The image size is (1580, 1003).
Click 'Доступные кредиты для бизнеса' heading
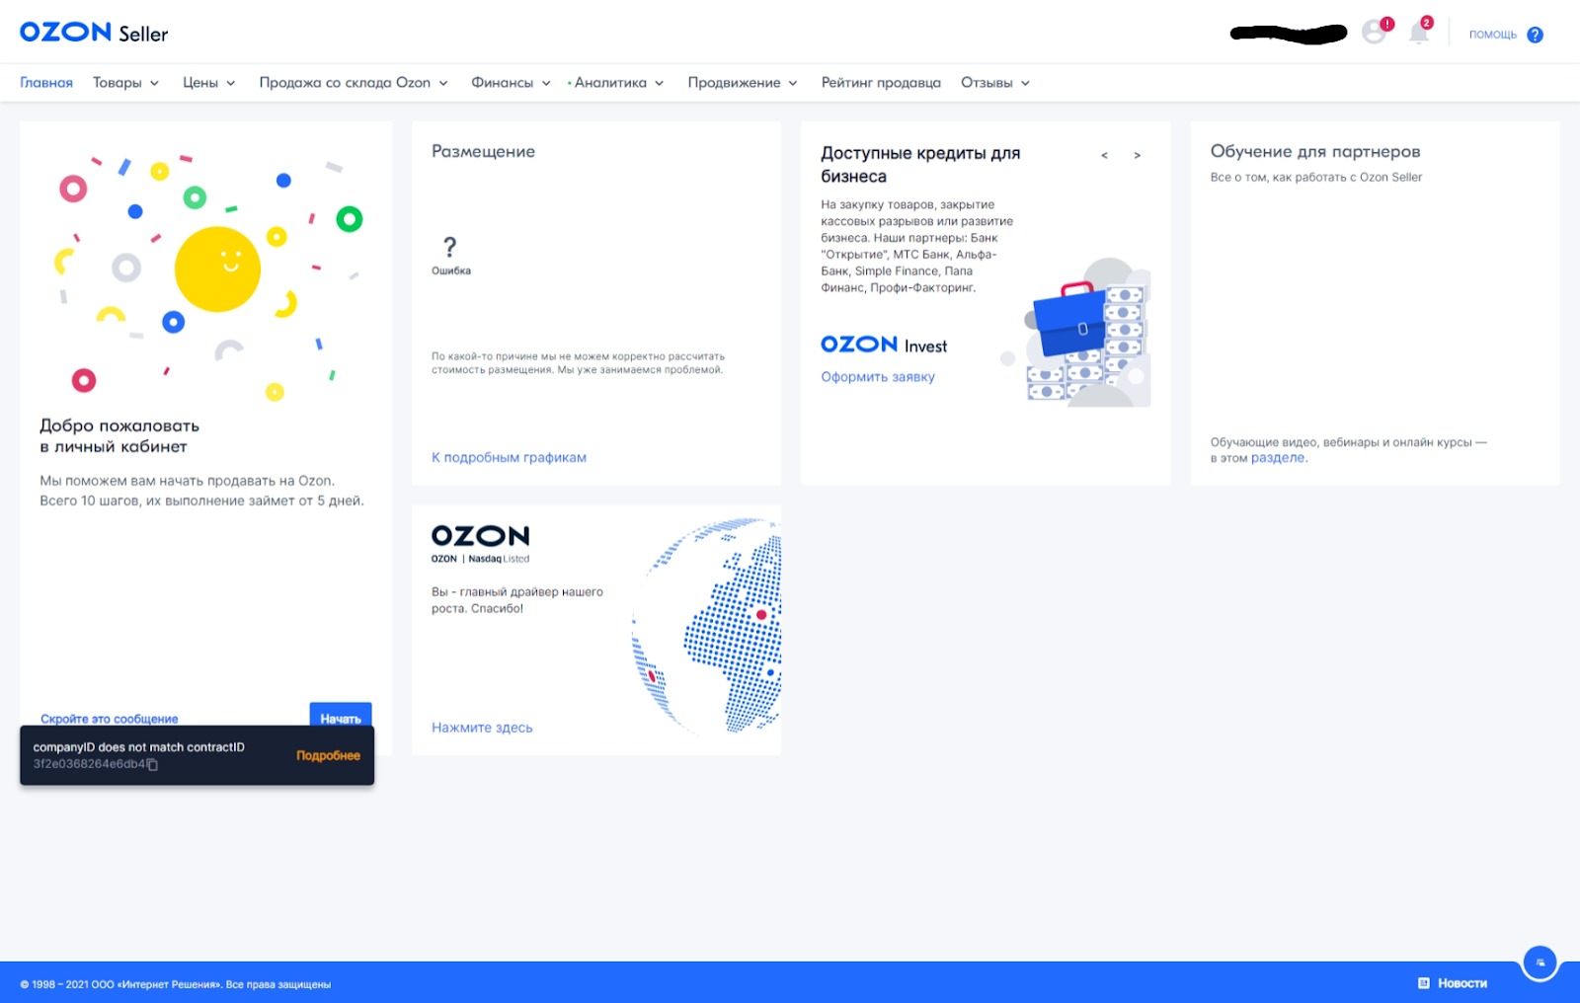tap(920, 165)
